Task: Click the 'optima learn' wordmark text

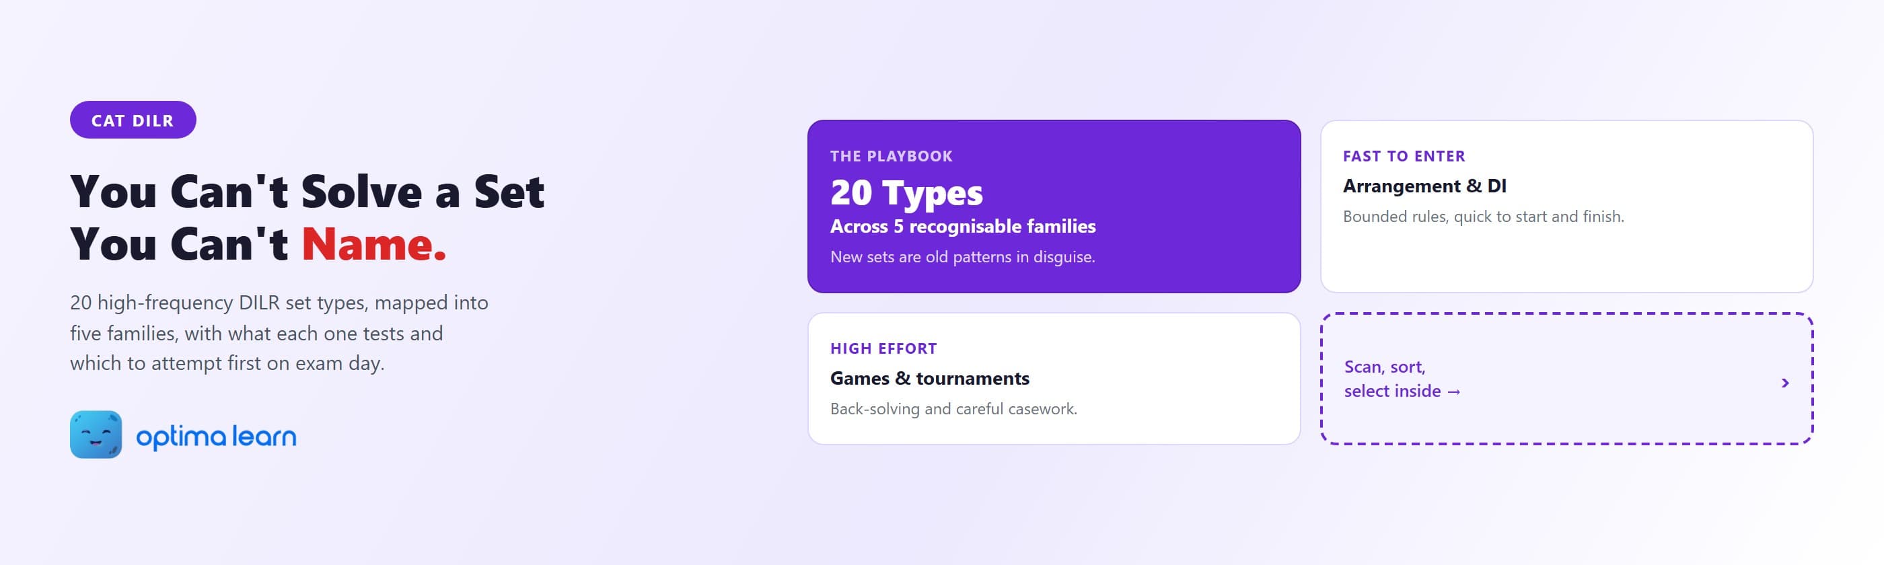Action: click(217, 437)
